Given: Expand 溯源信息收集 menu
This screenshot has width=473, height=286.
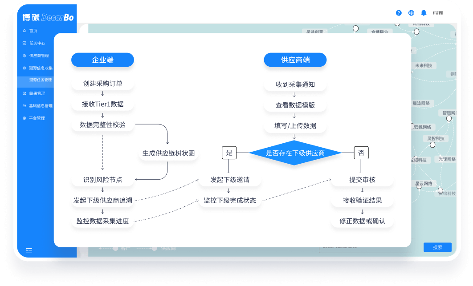Looking at the screenshot, I should (41, 68).
